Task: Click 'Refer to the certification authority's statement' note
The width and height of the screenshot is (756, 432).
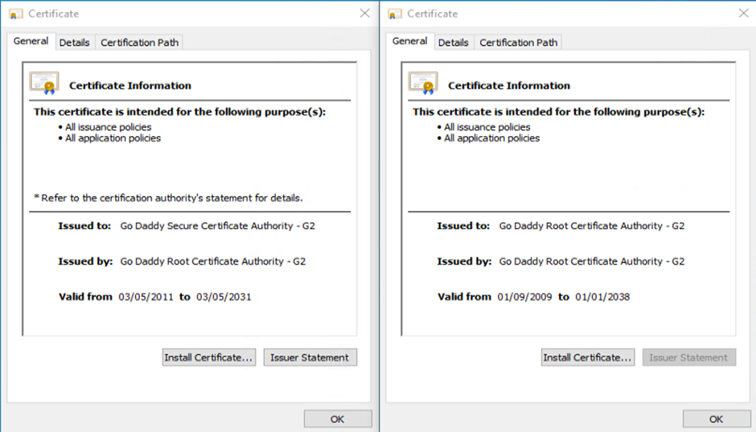Action: tap(168, 198)
